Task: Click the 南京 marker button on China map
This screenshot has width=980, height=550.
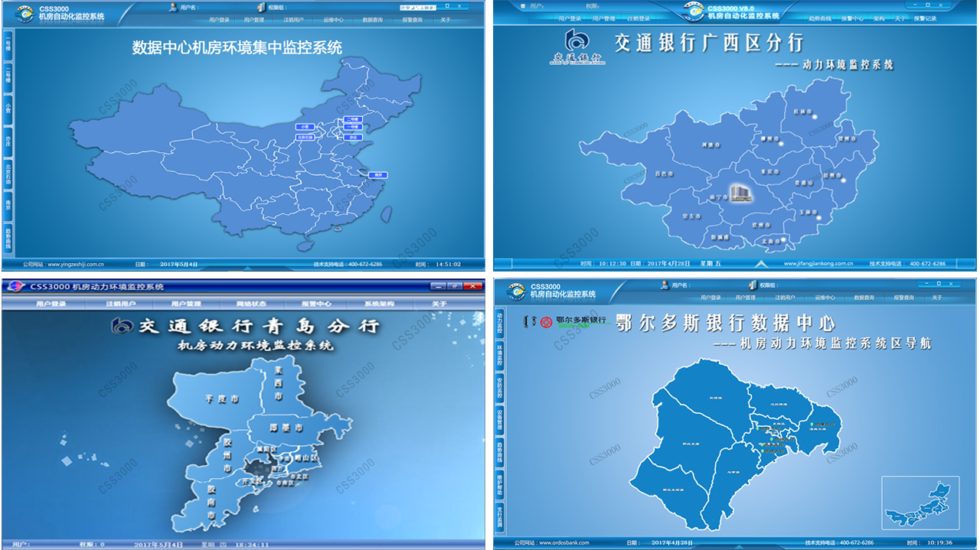Action: pos(377,175)
